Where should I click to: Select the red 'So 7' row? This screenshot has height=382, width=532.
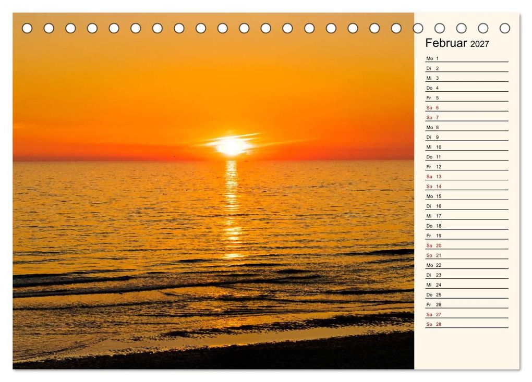coord(466,117)
